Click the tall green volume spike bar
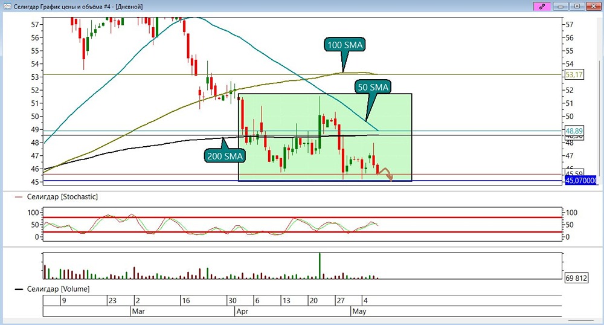604x325 pixels. point(320,266)
